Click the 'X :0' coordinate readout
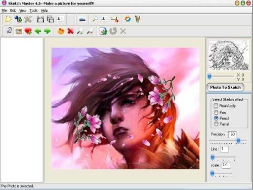Image resolution: width=253 pixels, height=190 pixels. 240,75
